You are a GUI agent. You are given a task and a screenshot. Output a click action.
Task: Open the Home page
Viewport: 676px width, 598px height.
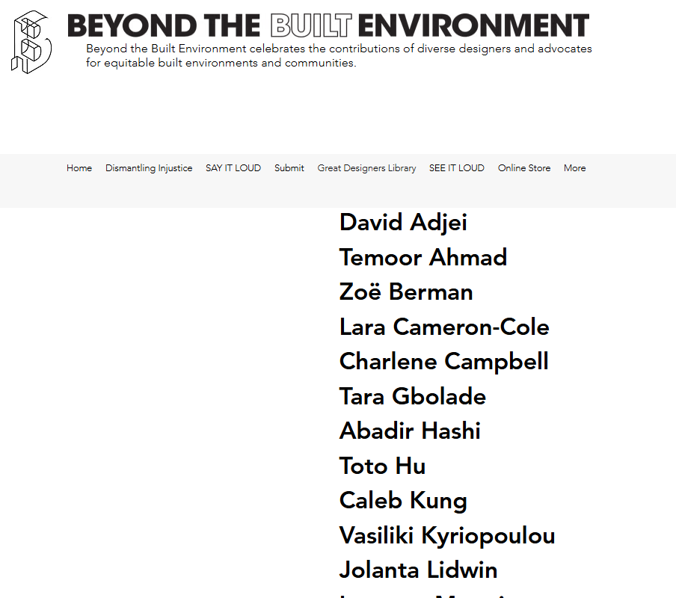tap(79, 168)
